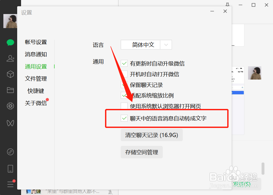
Task: Open the 简体中文 language dropdown
Action: click(146, 44)
